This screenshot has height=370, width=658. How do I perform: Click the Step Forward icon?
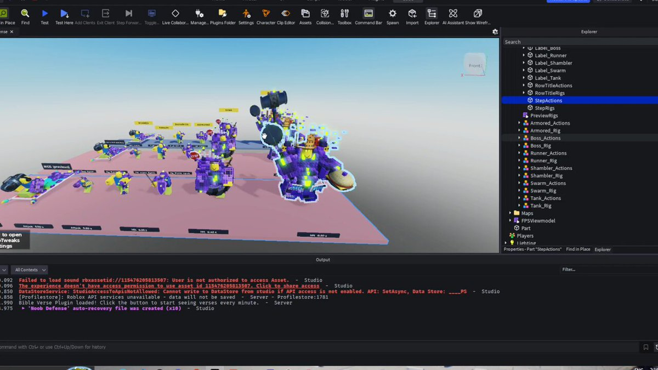pyautogui.click(x=129, y=13)
